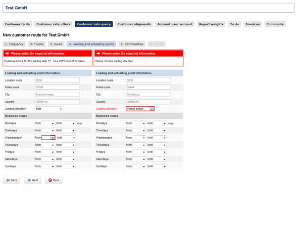Click the Back button with blue arrow
This screenshot has width=297, height=237.
point(11,180)
